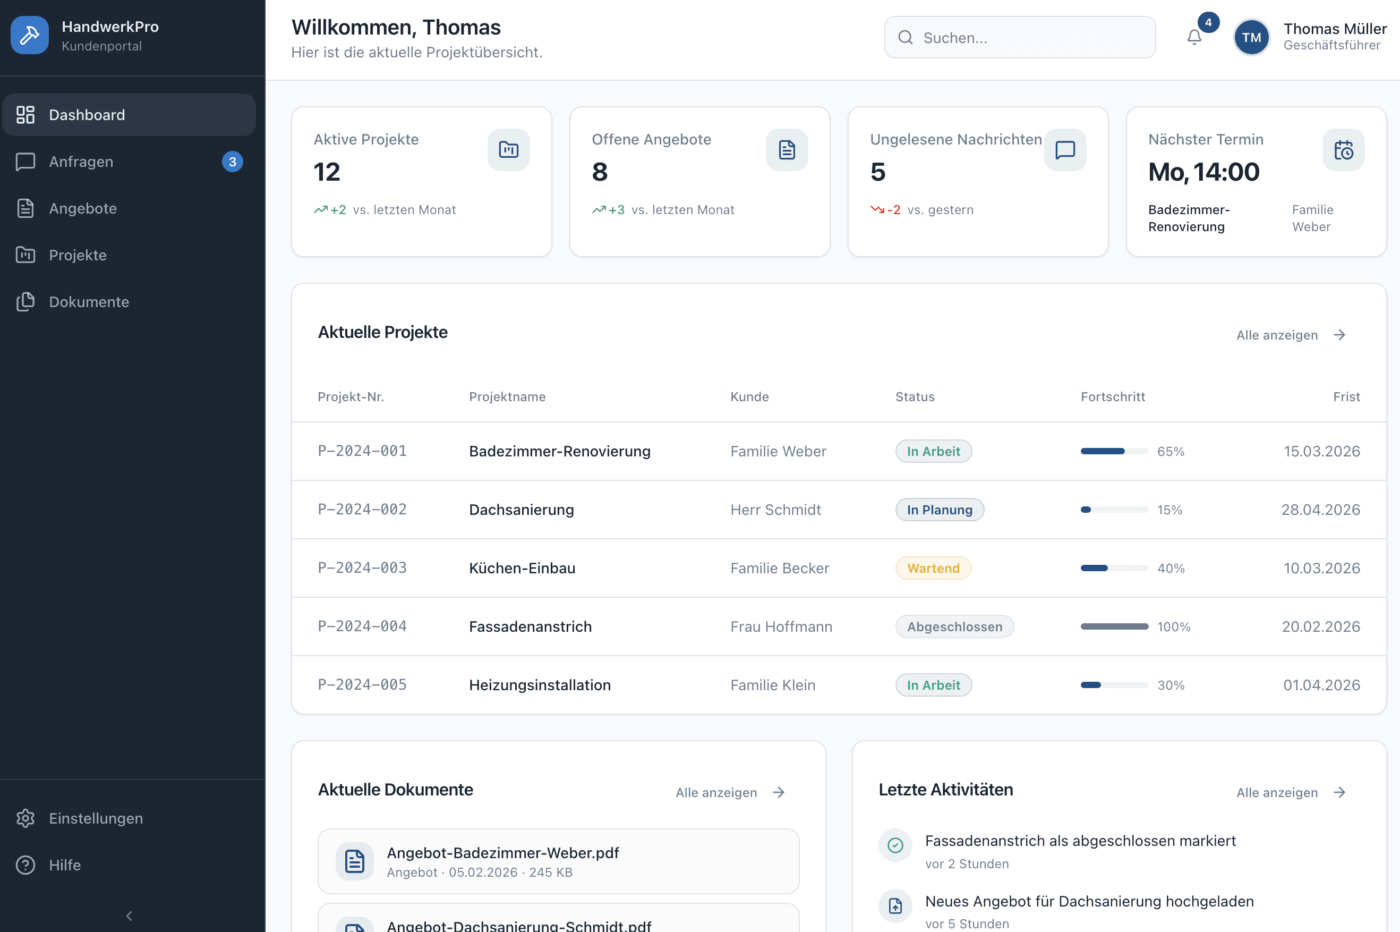Open Einstellungen in sidebar
The image size is (1400, 932).
tap(96, 818)
